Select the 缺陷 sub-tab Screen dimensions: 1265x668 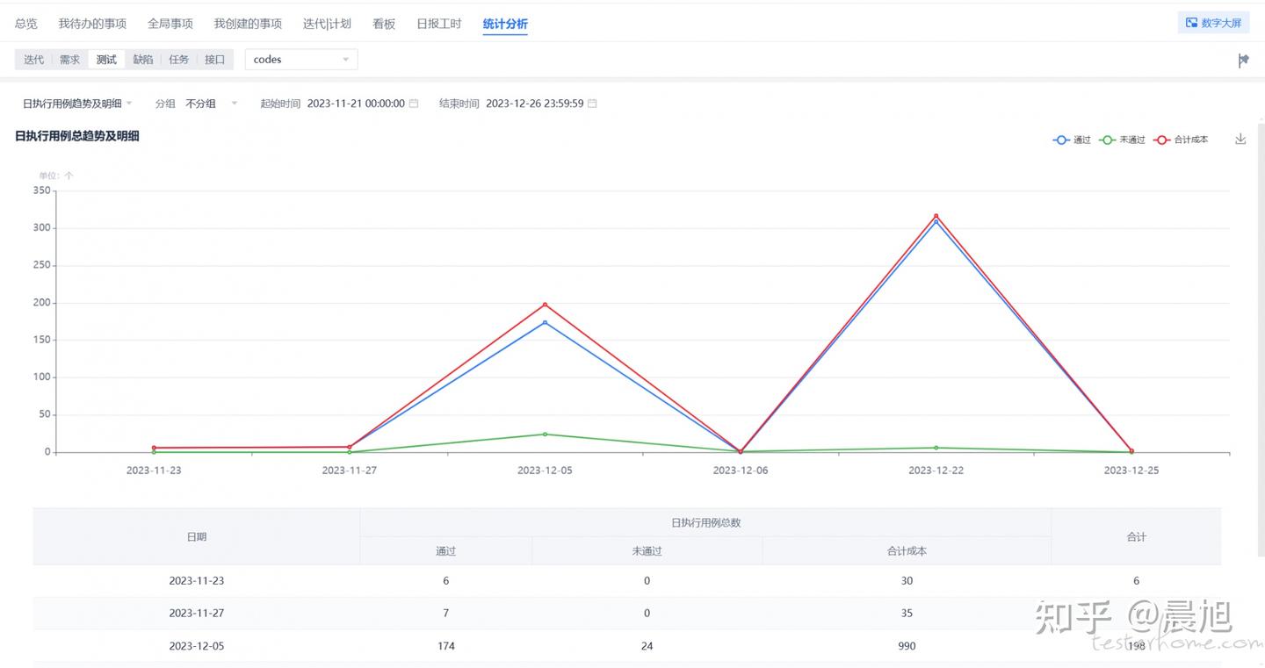pos(142,60)
